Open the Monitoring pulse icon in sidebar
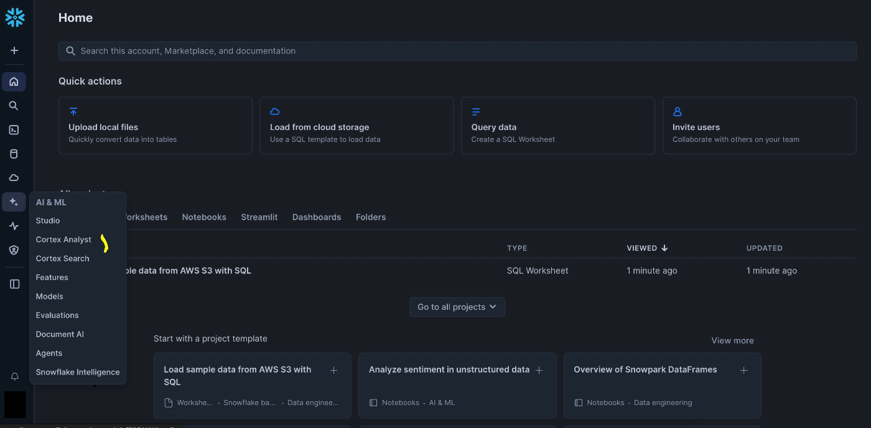The height and width of the screenshot is (428, 871). 14,226
